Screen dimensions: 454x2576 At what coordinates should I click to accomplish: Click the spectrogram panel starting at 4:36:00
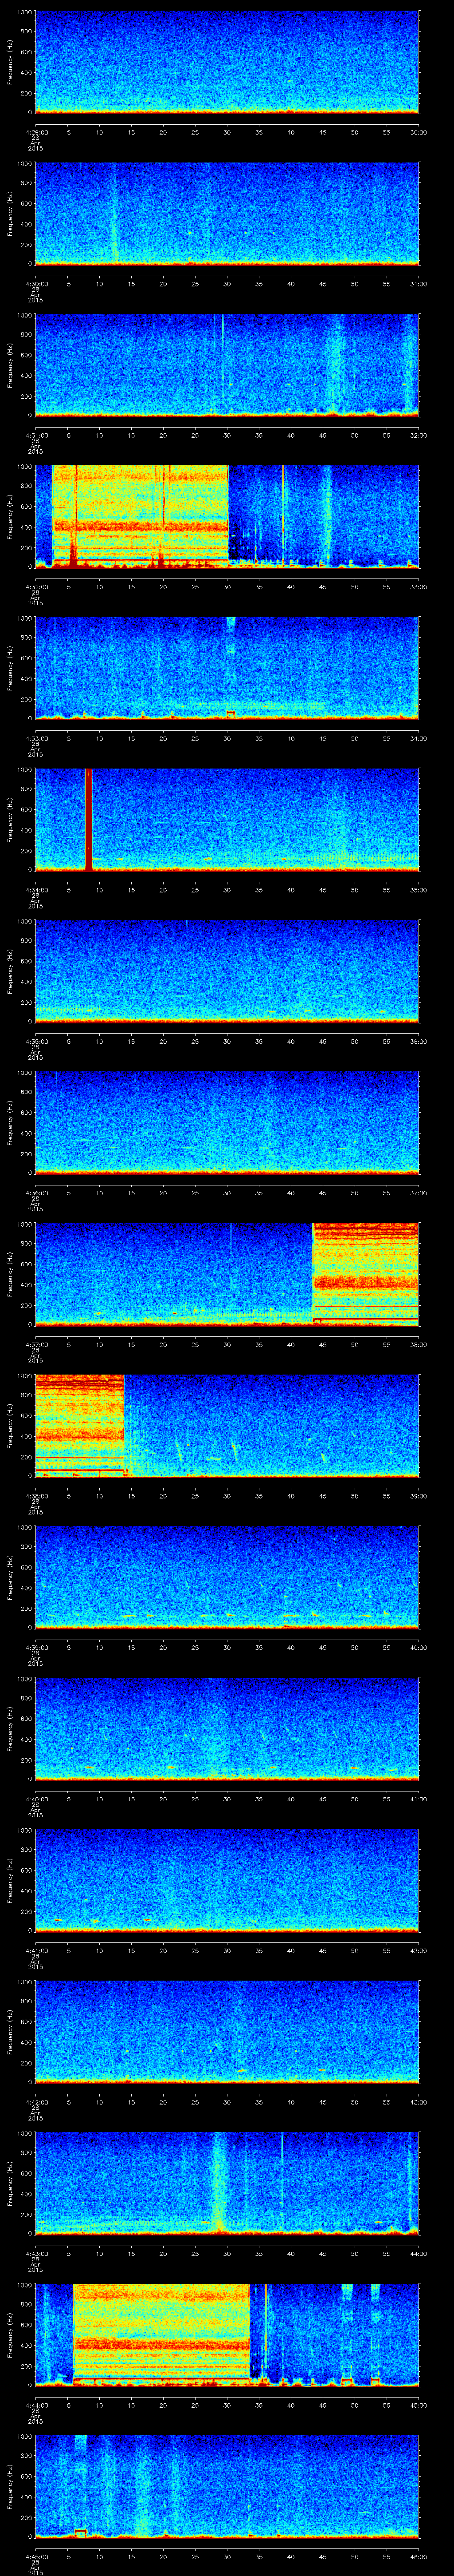pyautogui.click(x=227, y=1122)
